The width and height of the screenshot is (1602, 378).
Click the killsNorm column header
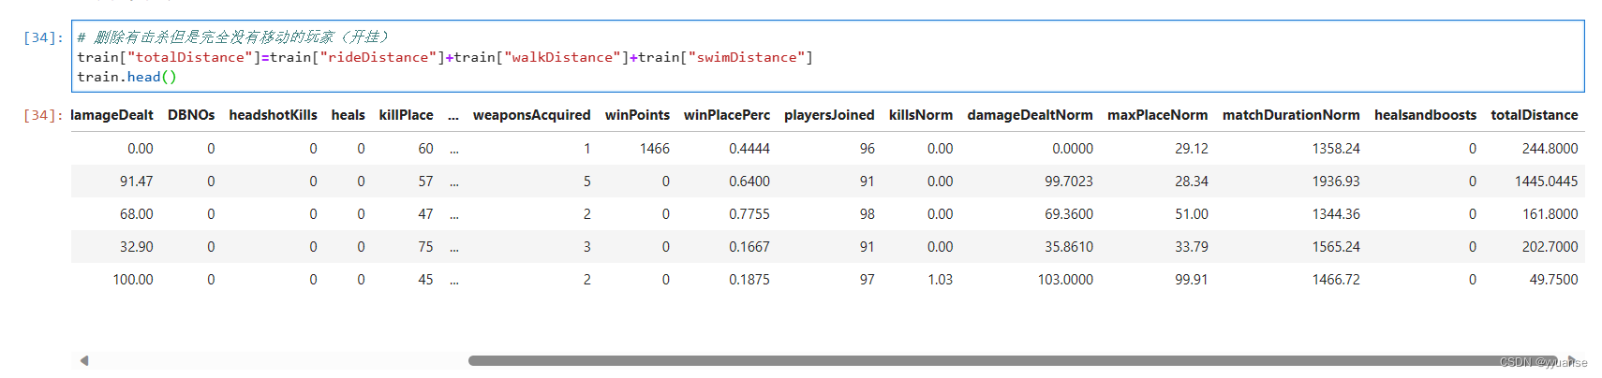pos(921,115)
